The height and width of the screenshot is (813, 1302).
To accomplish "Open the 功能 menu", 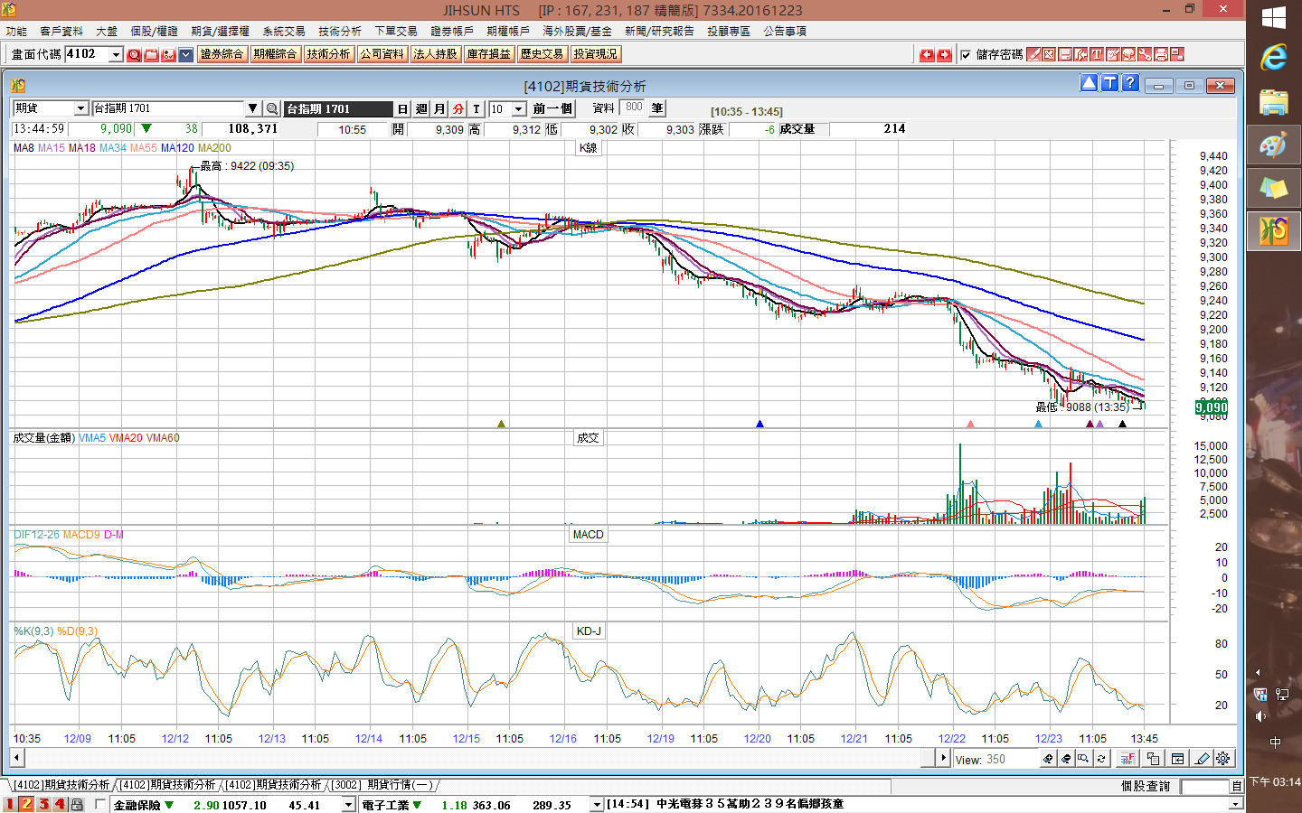I will (15, 31).
